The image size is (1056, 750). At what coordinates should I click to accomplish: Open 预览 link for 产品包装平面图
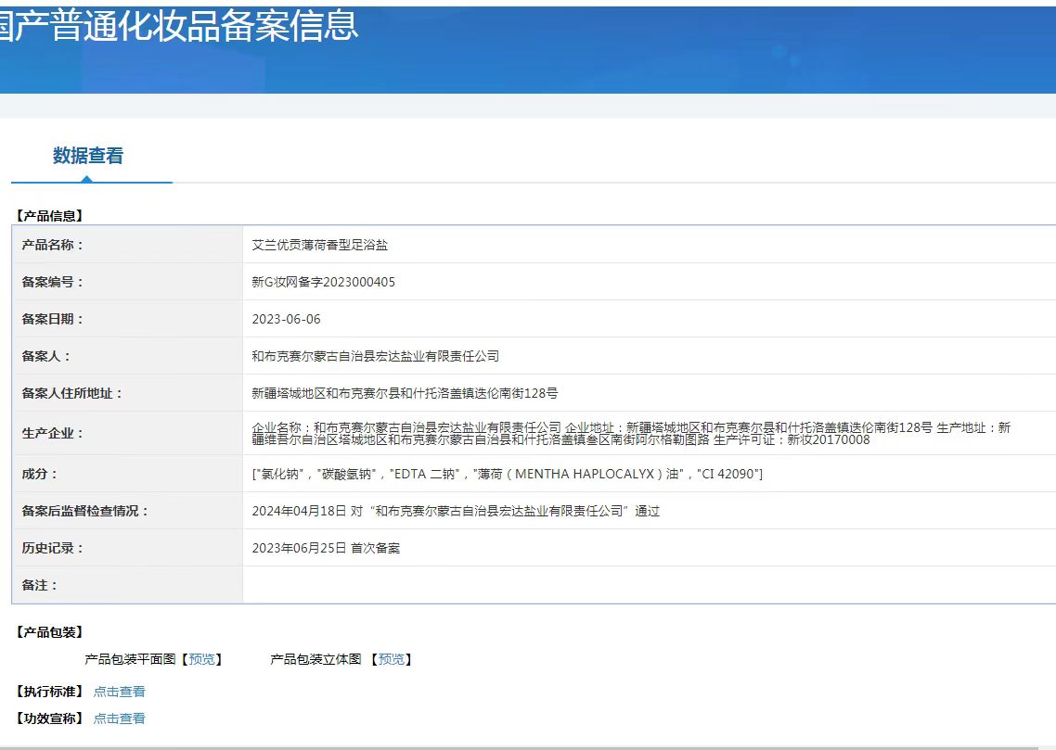[x=201, y=659]
